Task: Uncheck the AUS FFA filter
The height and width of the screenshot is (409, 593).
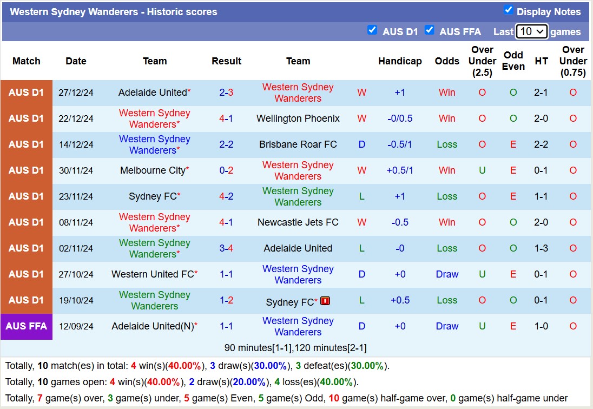Action: point(430,31)
